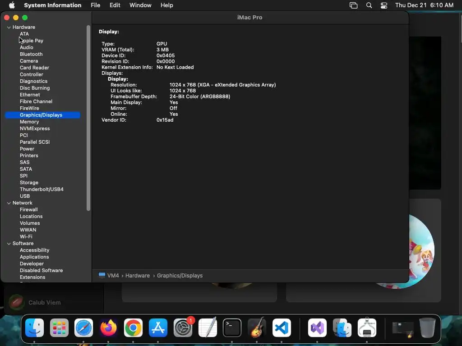Image resolution: width=462 pixels, height=346 pixels.
Task: Select the highlighted Graphics/Displays row
Action: click(x=42, y=115)
